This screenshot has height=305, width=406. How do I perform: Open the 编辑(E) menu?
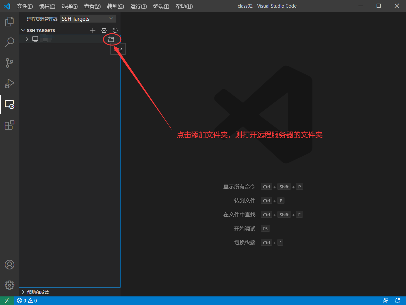47,6
